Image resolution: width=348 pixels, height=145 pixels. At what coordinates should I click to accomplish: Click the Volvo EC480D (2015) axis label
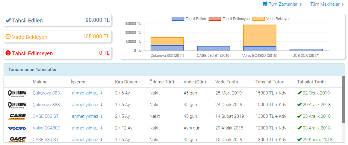[x=260, y=56]
